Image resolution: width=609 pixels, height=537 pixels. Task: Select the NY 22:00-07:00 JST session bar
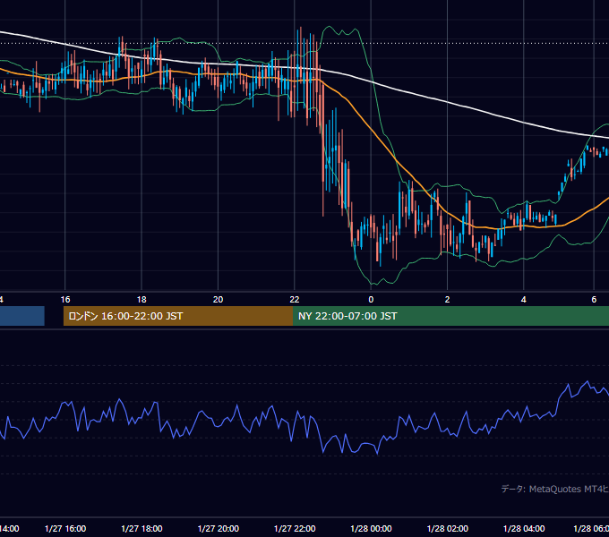pyautogui.click(x=450, y=316)
